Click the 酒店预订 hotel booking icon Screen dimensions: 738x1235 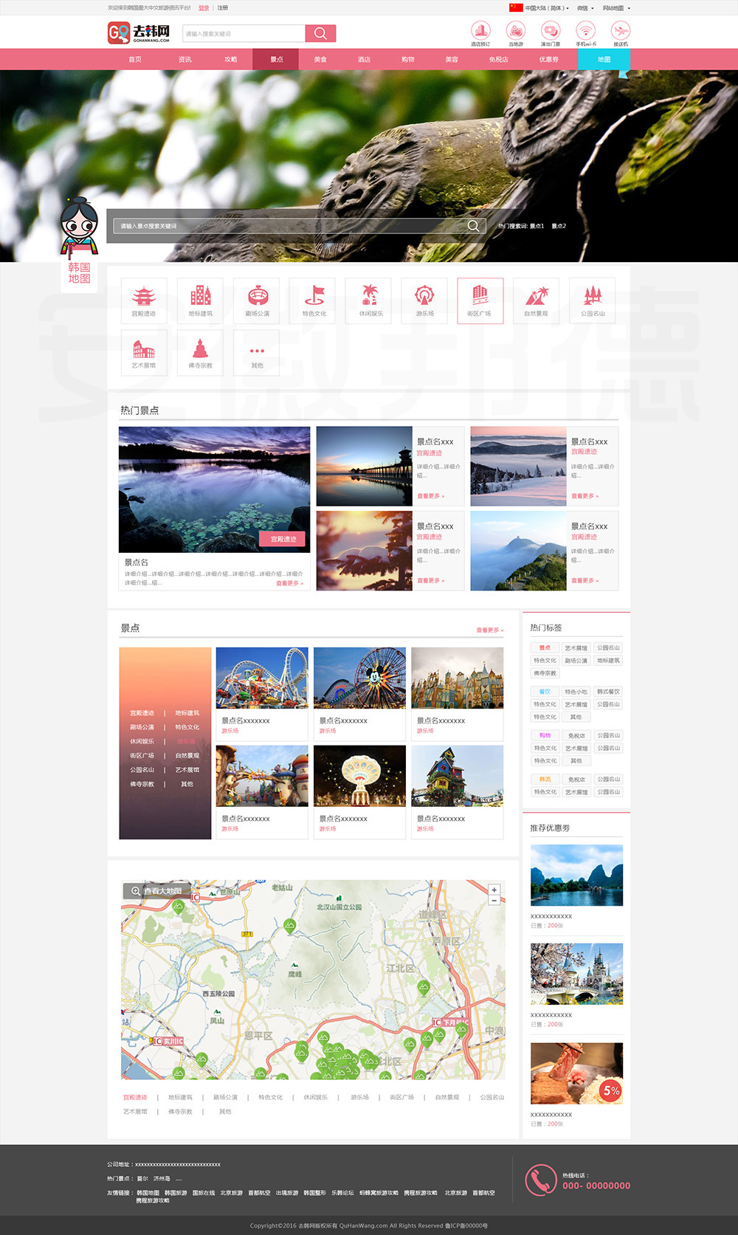click(x=480, y=31)
